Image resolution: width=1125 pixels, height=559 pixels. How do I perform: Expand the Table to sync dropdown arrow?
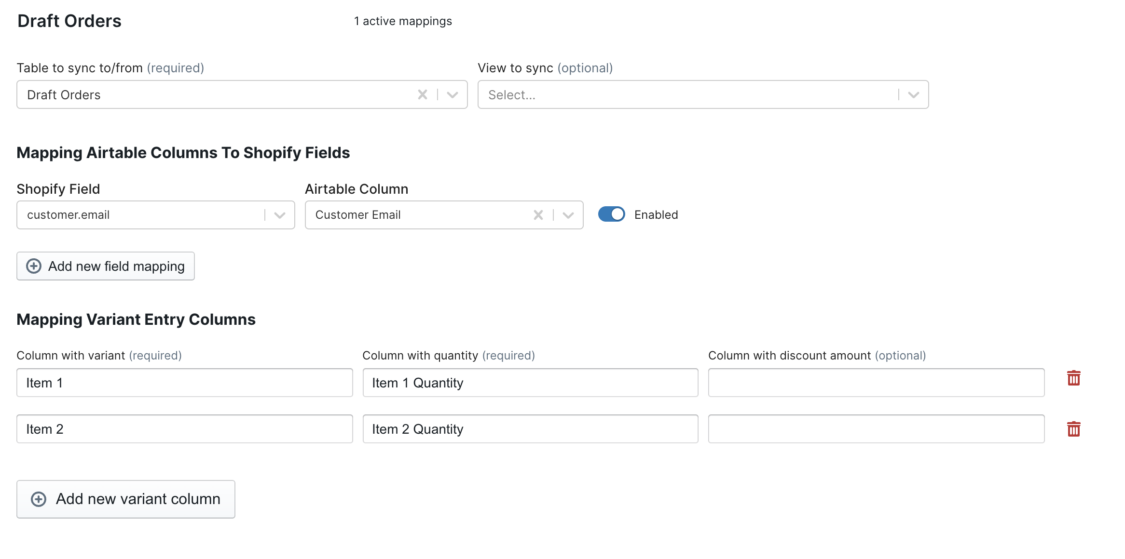453,94
